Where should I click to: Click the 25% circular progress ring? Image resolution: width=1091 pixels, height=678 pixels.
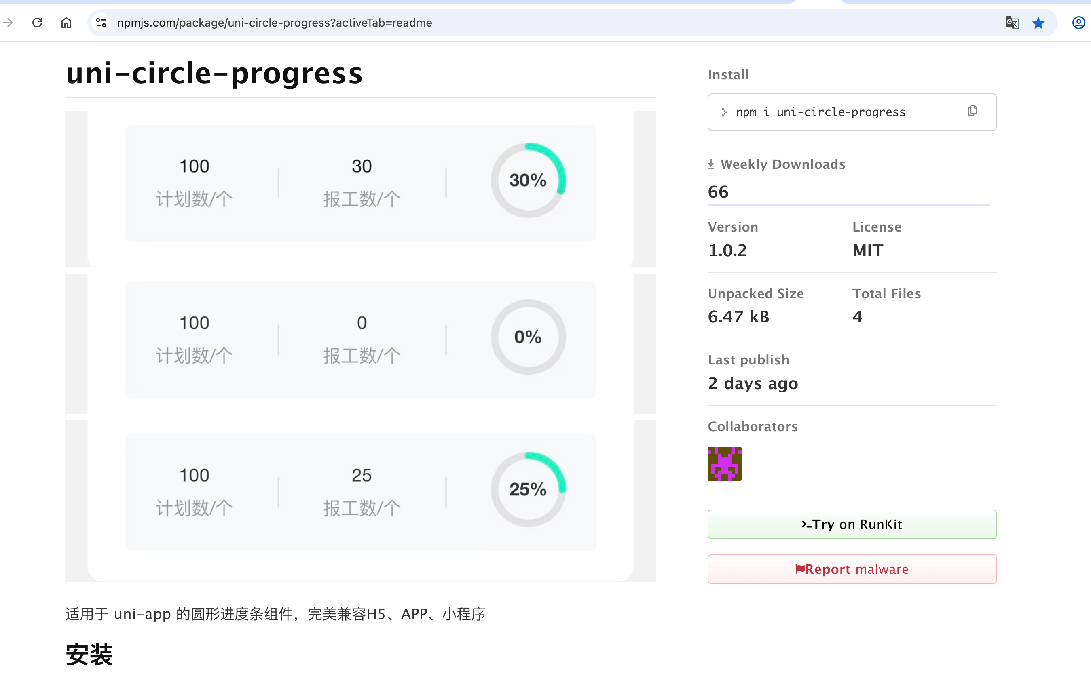(x=528, y=489)
